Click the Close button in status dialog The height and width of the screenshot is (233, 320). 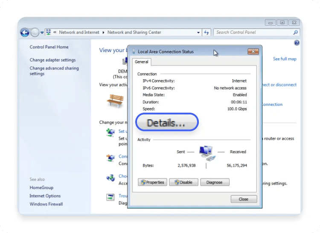point(244,199)
